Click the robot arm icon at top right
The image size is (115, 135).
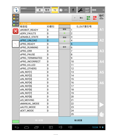(x=102, y=17)
